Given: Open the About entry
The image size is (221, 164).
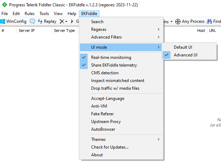Looking at the screenshot, I should [x=122, y=155].
